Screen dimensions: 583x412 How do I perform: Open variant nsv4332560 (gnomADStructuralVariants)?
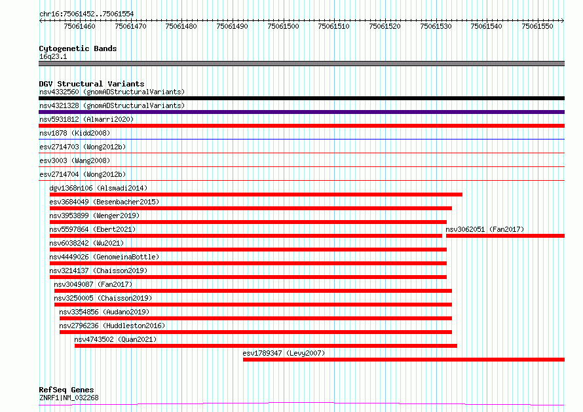click(x=112, y=92)
